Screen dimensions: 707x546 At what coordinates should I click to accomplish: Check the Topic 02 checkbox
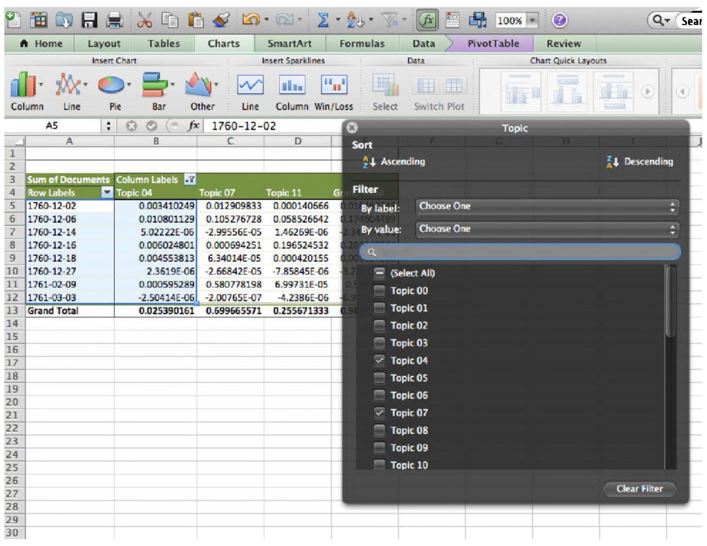point(379,325)
